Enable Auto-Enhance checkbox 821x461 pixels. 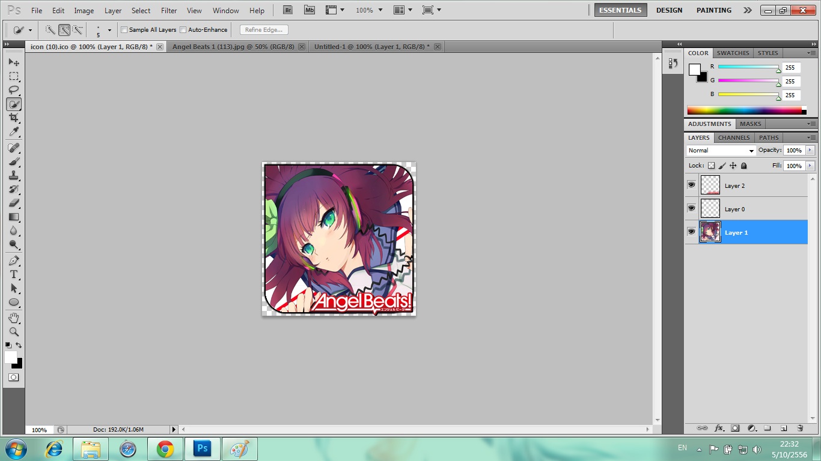click(x=183, y=29)
